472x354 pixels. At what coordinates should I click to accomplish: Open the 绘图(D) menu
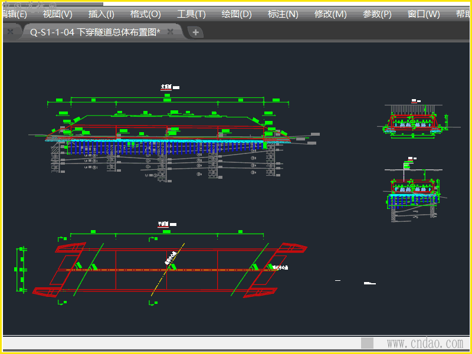237,14
